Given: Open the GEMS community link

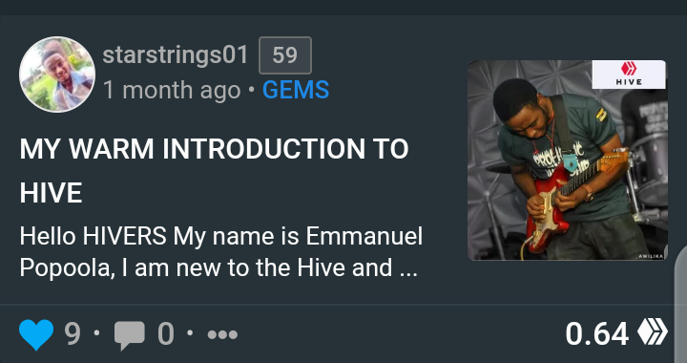Looking at the screenshot, I should [x=296, y=90].
